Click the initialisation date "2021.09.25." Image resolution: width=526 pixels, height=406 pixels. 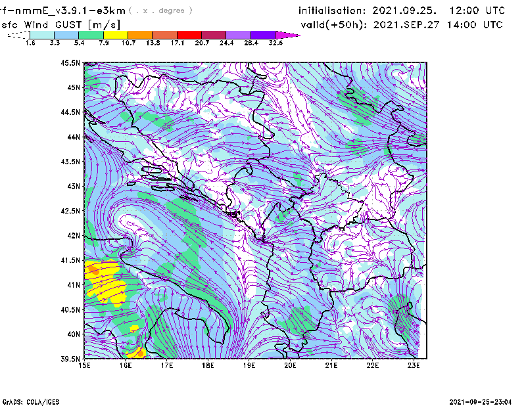(404, 11)
